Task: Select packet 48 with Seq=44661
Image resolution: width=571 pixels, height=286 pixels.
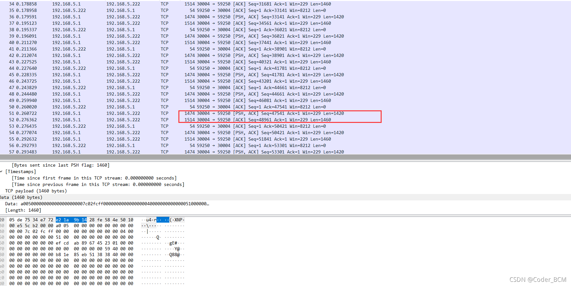Action: [285, 94]
